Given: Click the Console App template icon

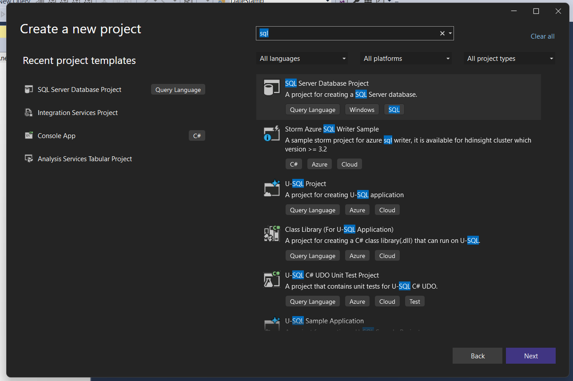Looking at the screenshot, I should point(29,136).
